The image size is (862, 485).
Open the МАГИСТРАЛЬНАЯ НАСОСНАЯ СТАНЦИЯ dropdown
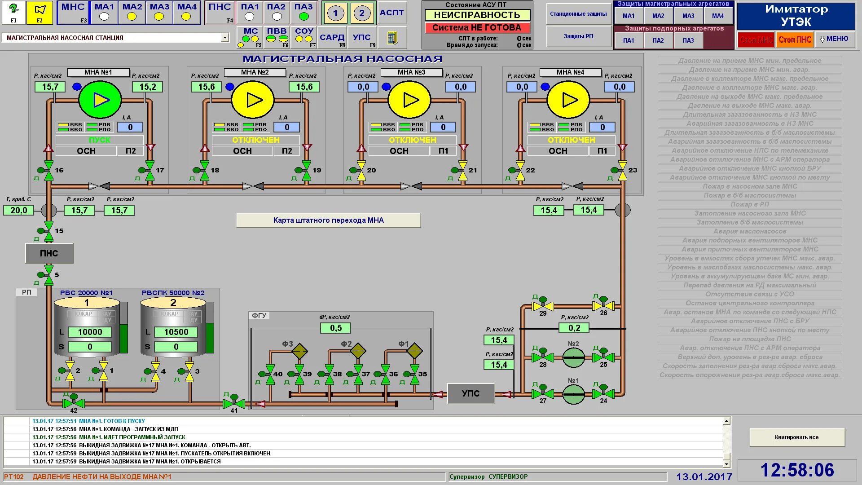225,38
